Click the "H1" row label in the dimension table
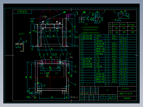The height and width of the screenshot is (107, 143). [111, 28]
